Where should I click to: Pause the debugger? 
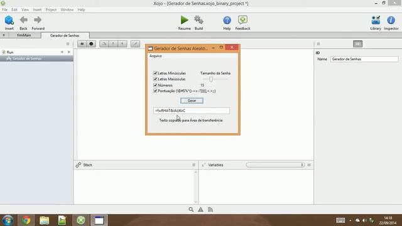pos(82,44)
